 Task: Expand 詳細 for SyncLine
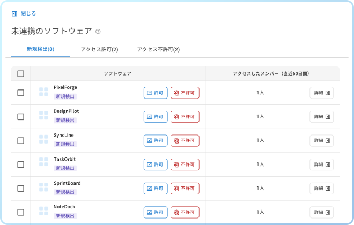pos(321,140)
